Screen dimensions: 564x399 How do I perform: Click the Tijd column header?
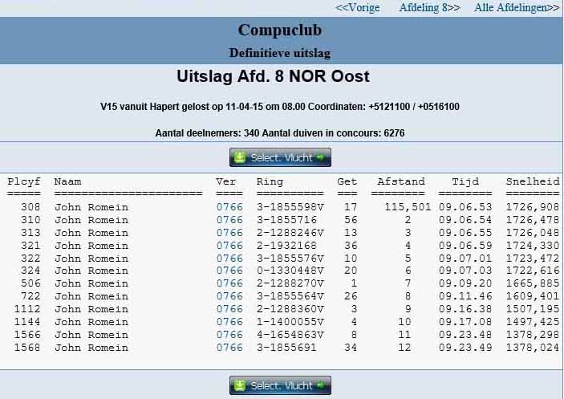tap(465, 181)
